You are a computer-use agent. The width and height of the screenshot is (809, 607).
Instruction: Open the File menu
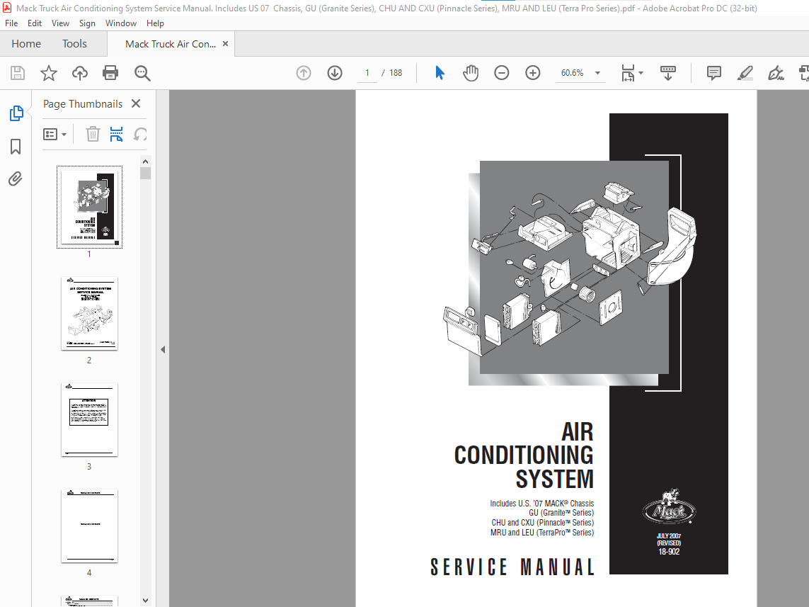(x=11, y=23)
